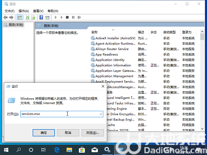Click the Services gear icon on taskbar

107,150
